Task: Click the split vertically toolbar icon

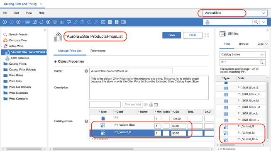Action: pyautogui.click(x=117, y=22)
